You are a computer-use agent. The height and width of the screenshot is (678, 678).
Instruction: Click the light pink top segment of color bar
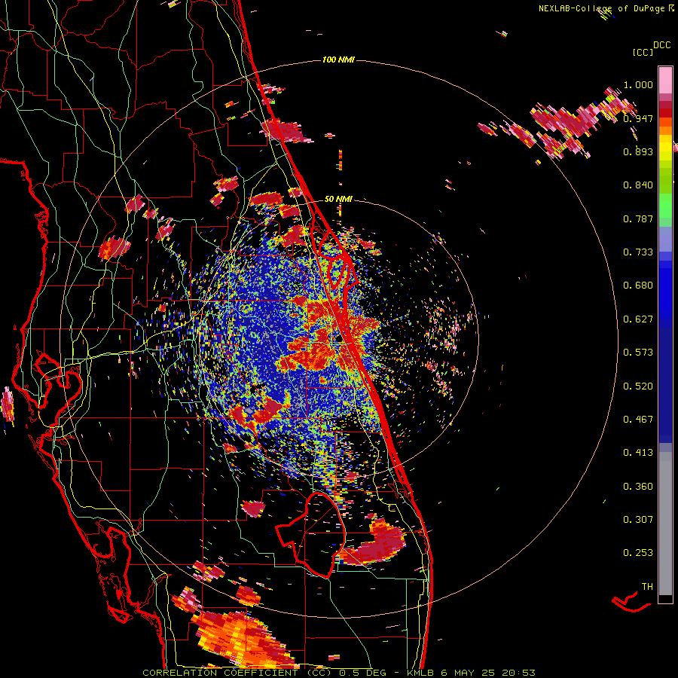pyautogui.click(x=665, y=80)
